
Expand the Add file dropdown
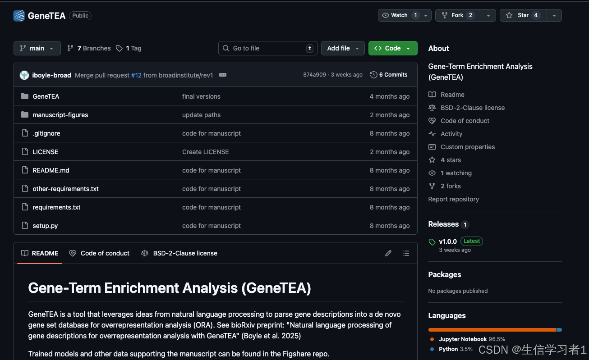click(343, 48)
